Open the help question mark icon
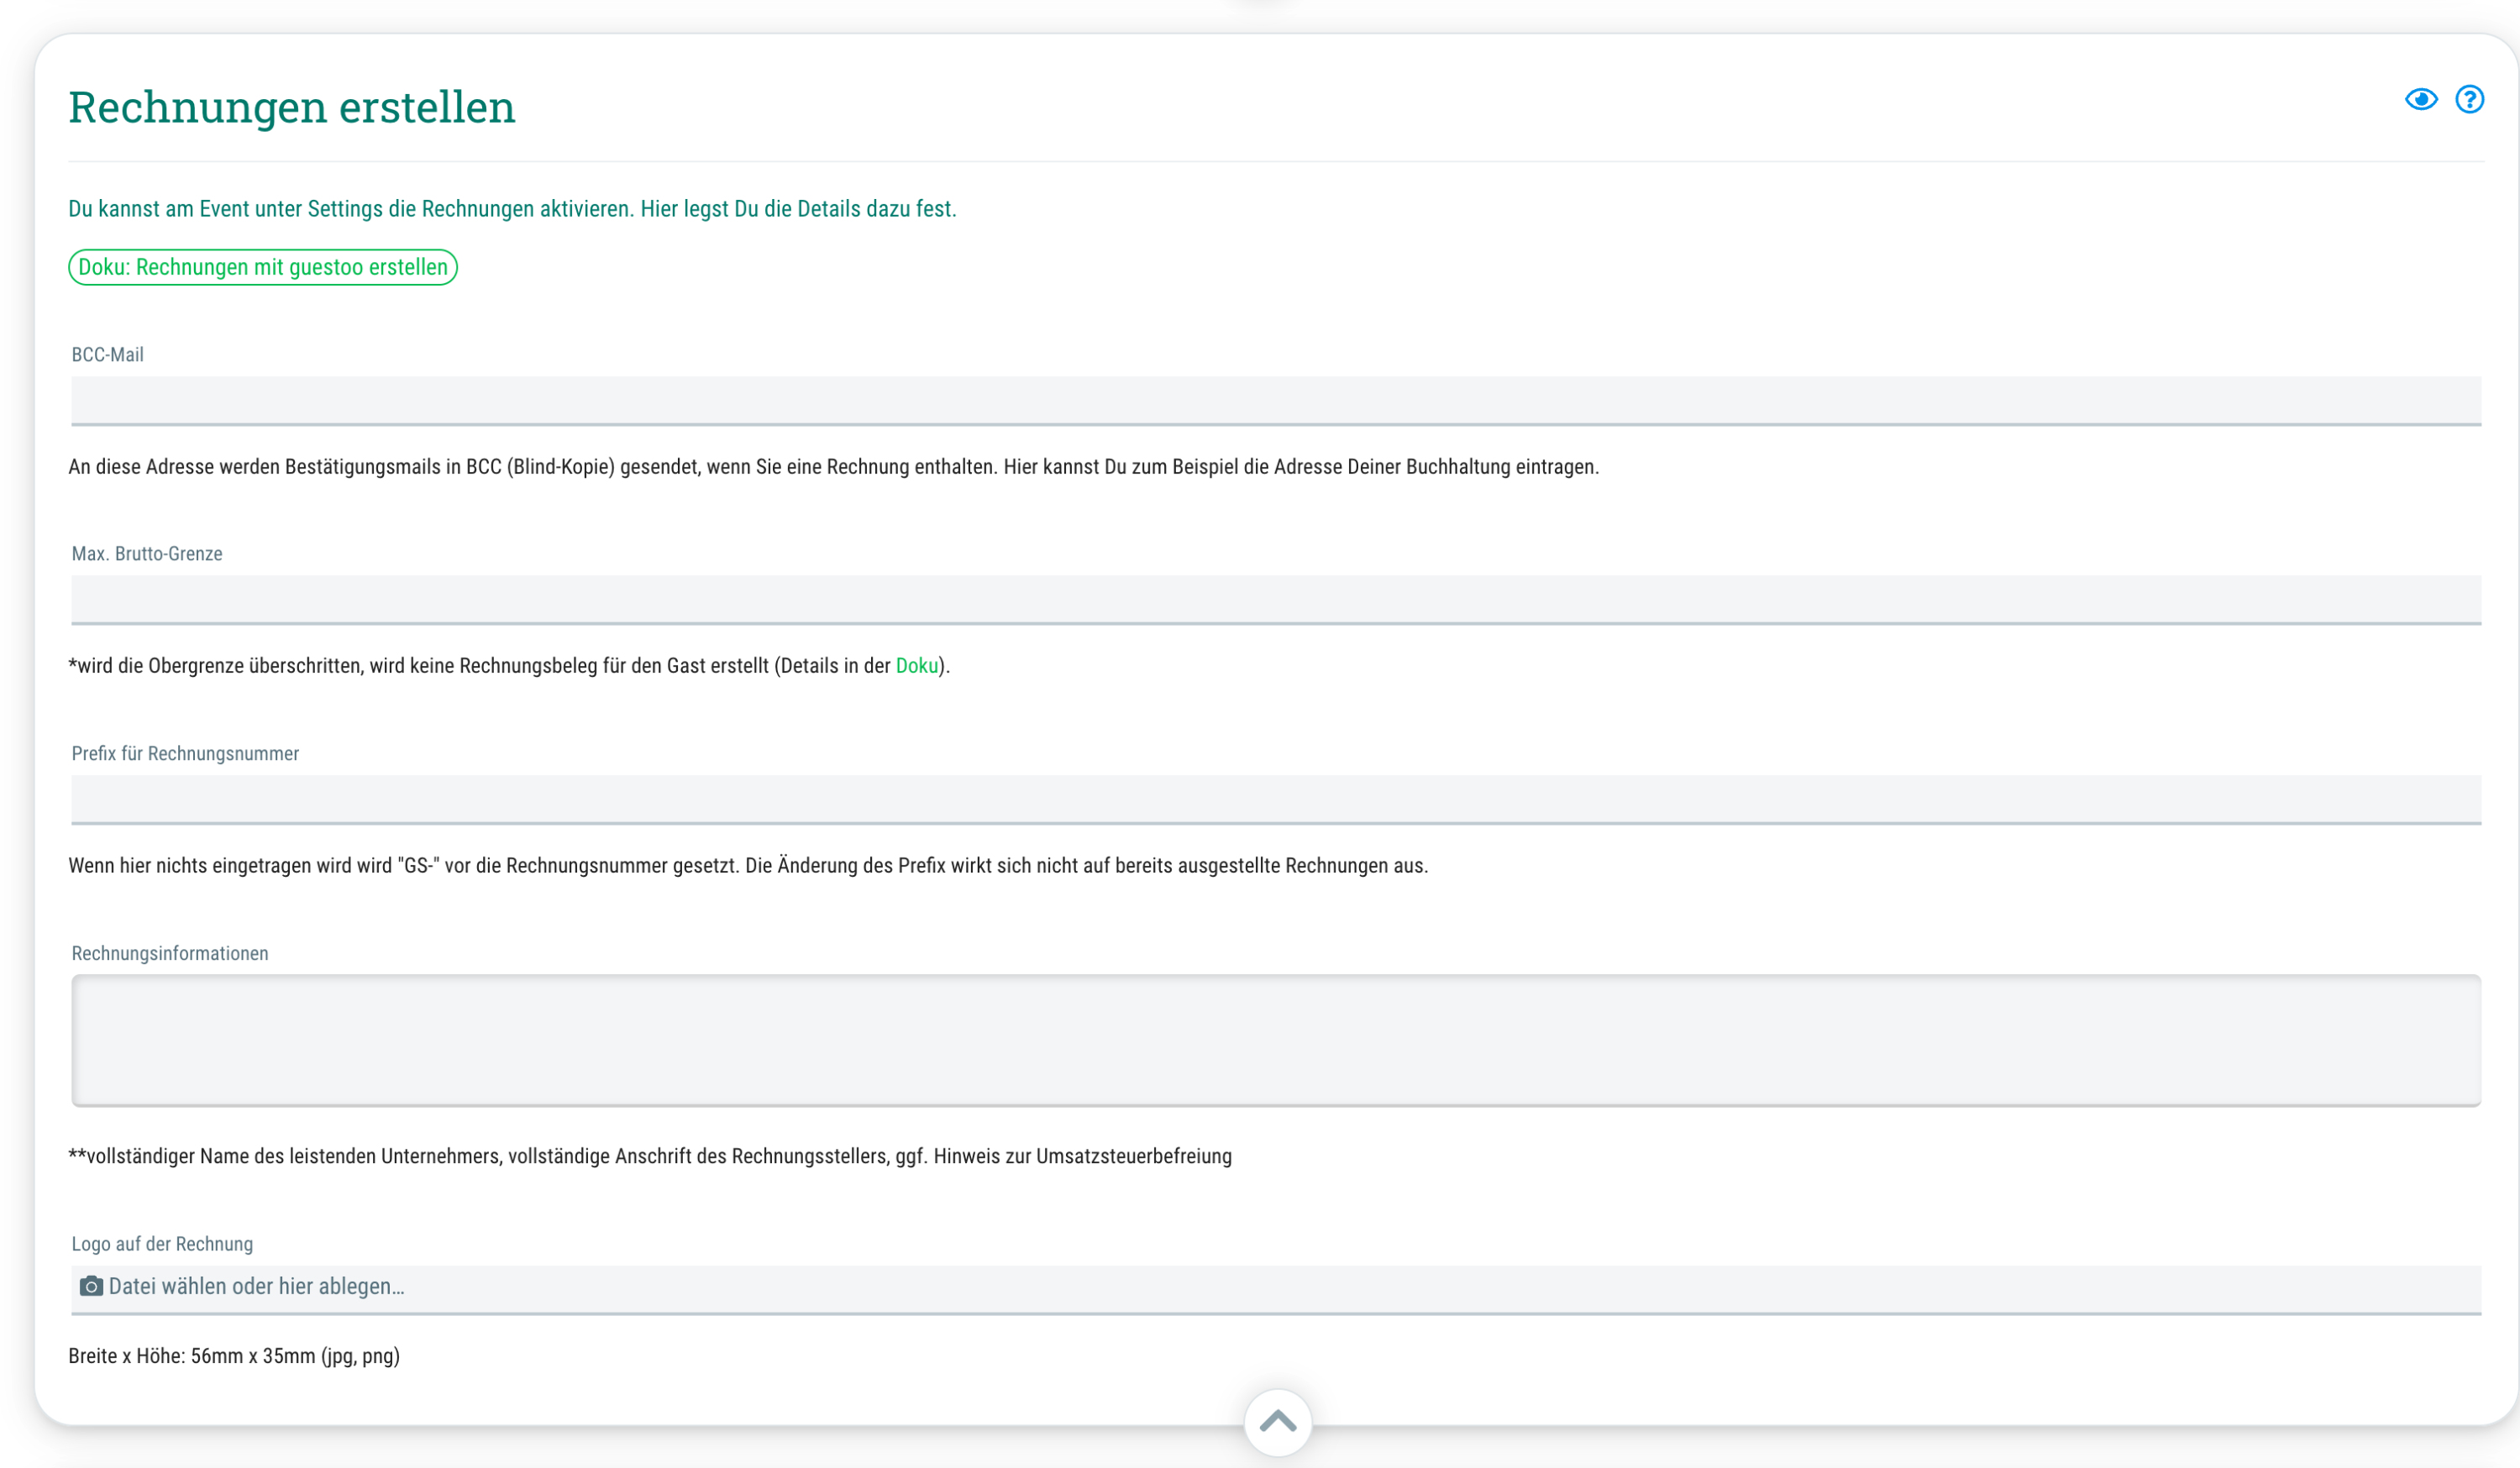The width and height of the screenshot is (2520, 1468). pos(2469,99)
